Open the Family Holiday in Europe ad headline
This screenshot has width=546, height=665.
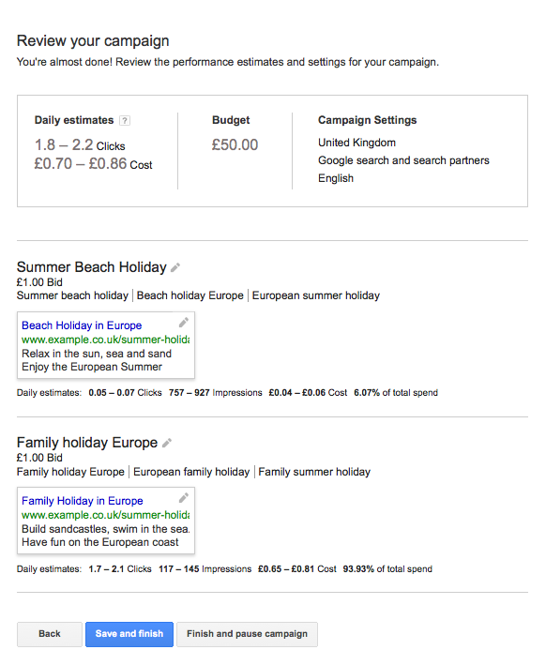(x=83, y=501)
